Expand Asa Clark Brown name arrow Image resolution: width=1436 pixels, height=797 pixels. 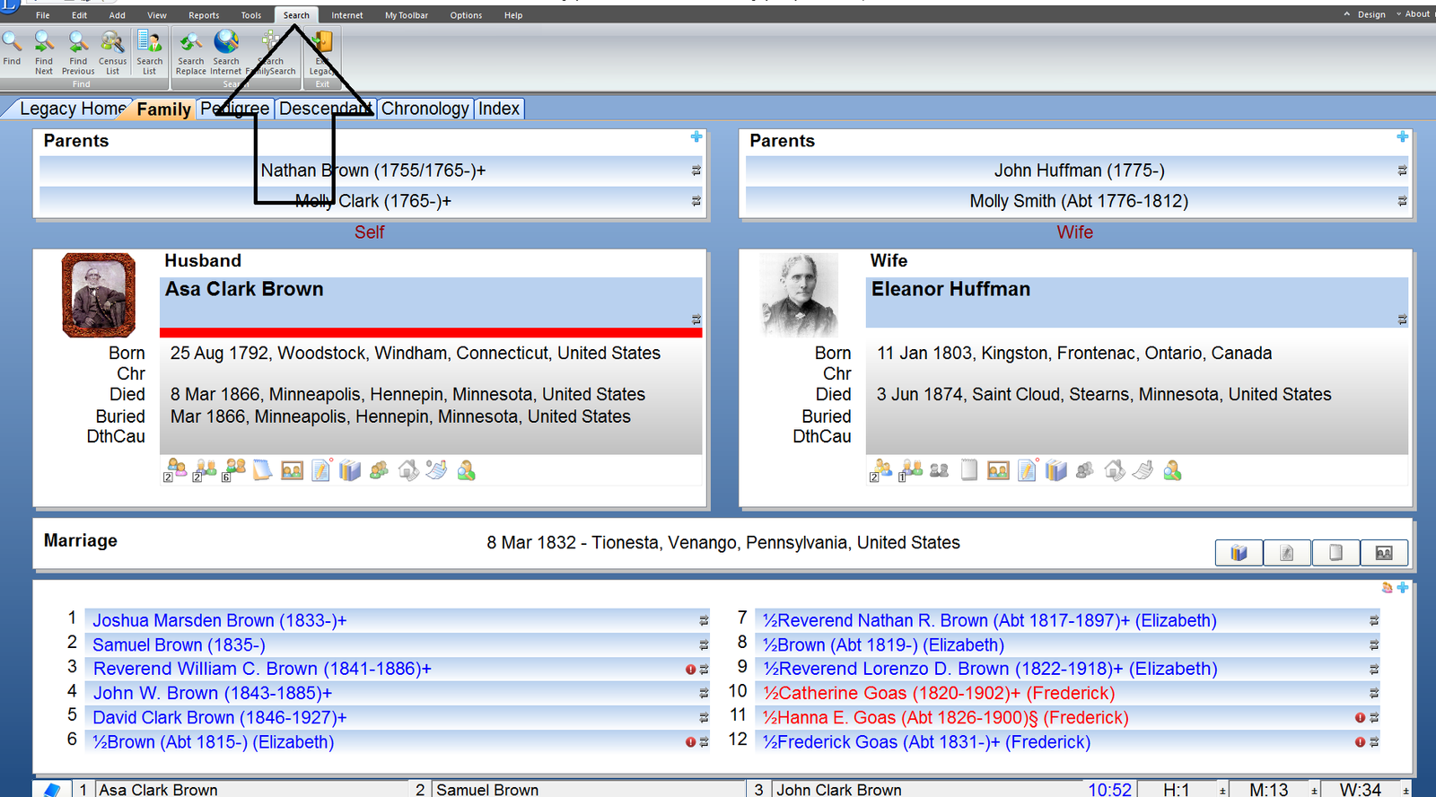coord(696,320)
